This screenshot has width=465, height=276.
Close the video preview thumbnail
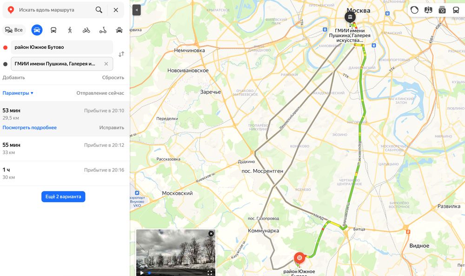(211, 234)
